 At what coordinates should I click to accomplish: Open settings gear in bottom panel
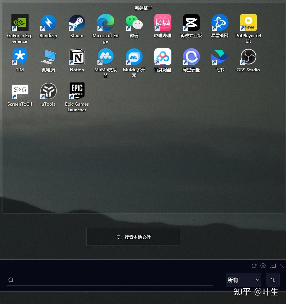263,265
